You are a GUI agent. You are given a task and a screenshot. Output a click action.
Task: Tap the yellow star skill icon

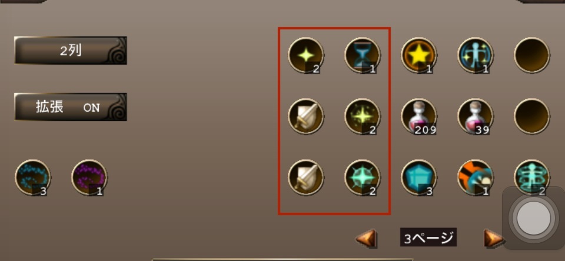pyautogui.click(x=418, y=55)
